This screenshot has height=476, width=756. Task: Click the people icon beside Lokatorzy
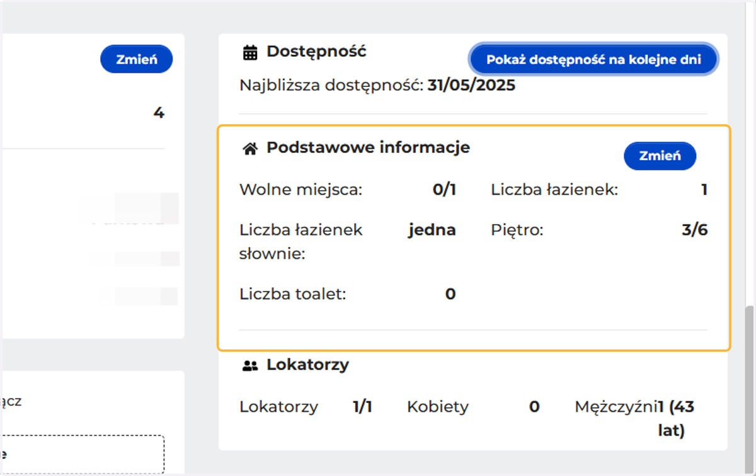tap(250, 365)
